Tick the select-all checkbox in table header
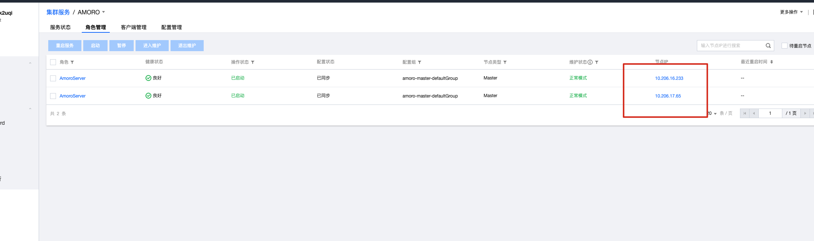This screenshot has width=814, height=241. 53,62
